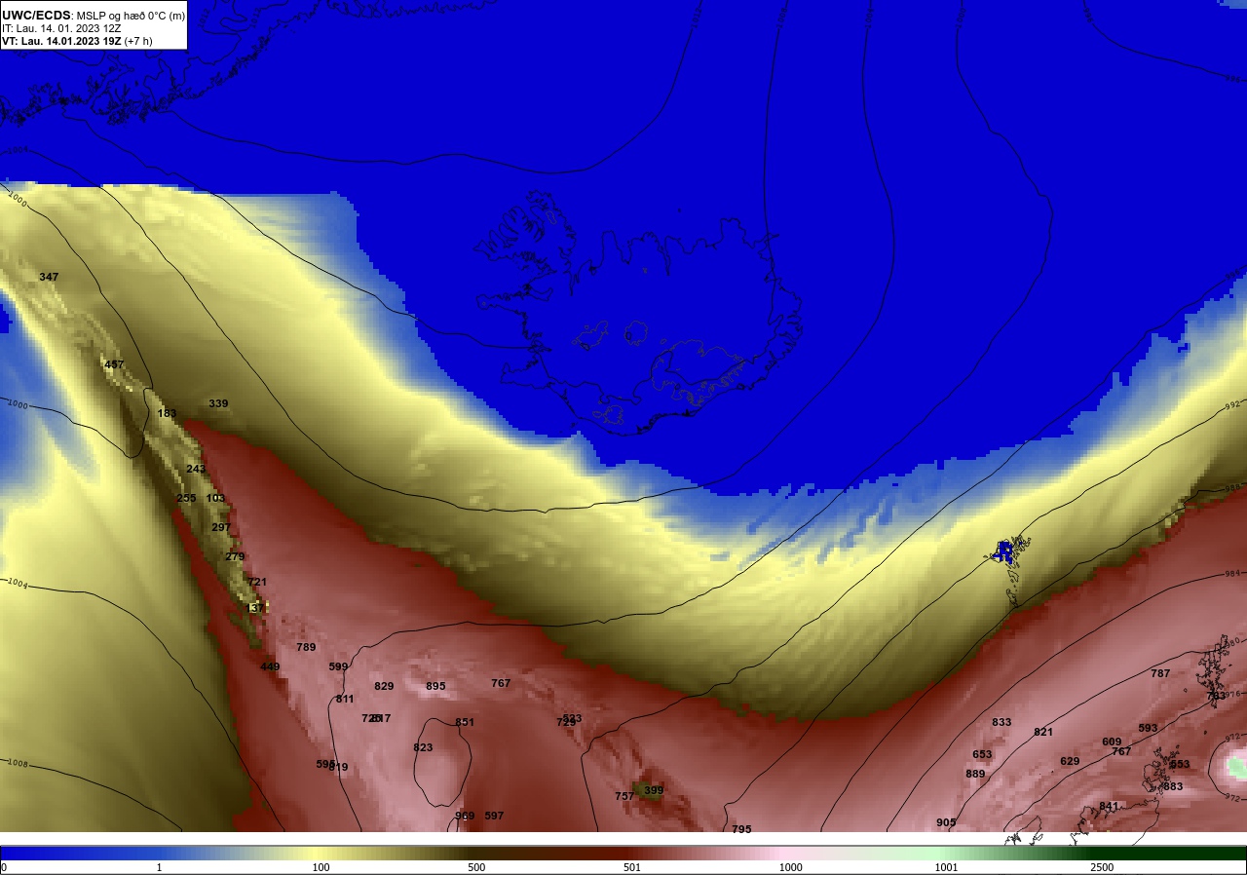Click the map value 895

435,686
